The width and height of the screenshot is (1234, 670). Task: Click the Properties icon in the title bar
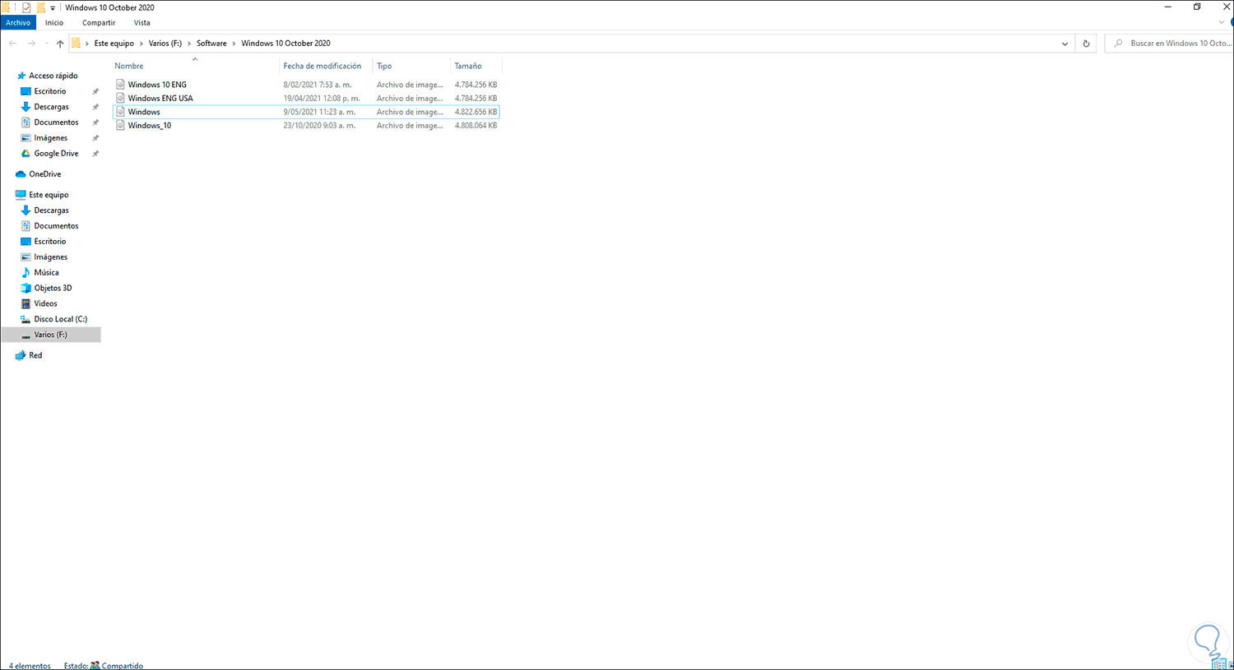(x=26, y=7)
